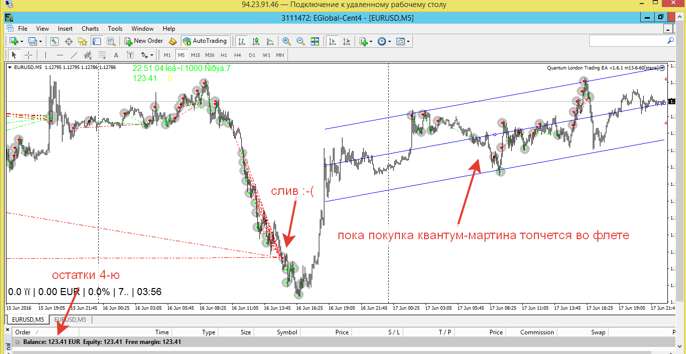The height and width of the screenshot is (354, 686).
Task: Select the Vertical Line tool
Action: coord(46,55)
